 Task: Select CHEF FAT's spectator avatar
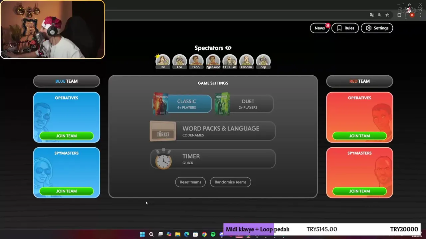coord(230,61)
